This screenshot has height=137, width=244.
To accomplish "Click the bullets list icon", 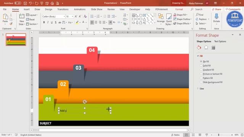I will tap(92, 16).
